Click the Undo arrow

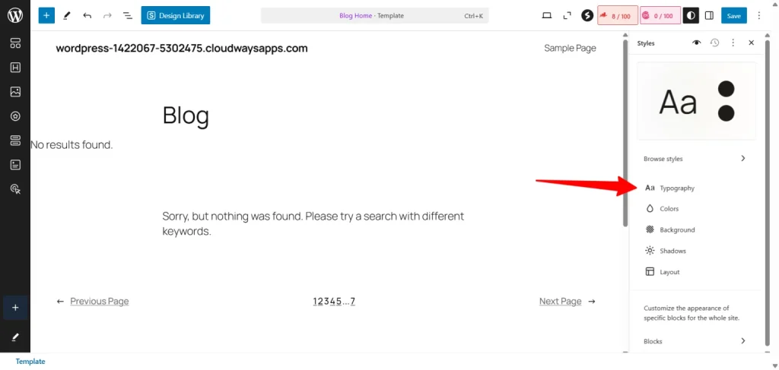87,15
